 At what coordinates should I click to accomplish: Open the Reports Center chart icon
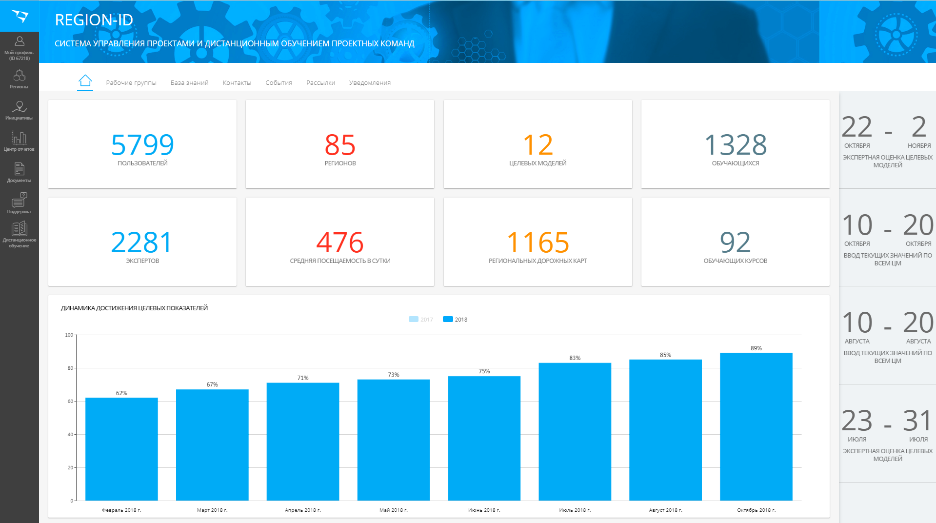pos(20,139)
